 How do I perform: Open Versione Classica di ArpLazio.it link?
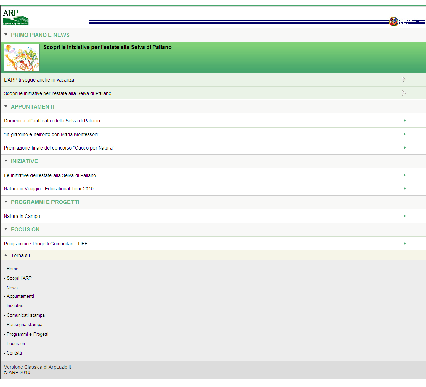38,367
